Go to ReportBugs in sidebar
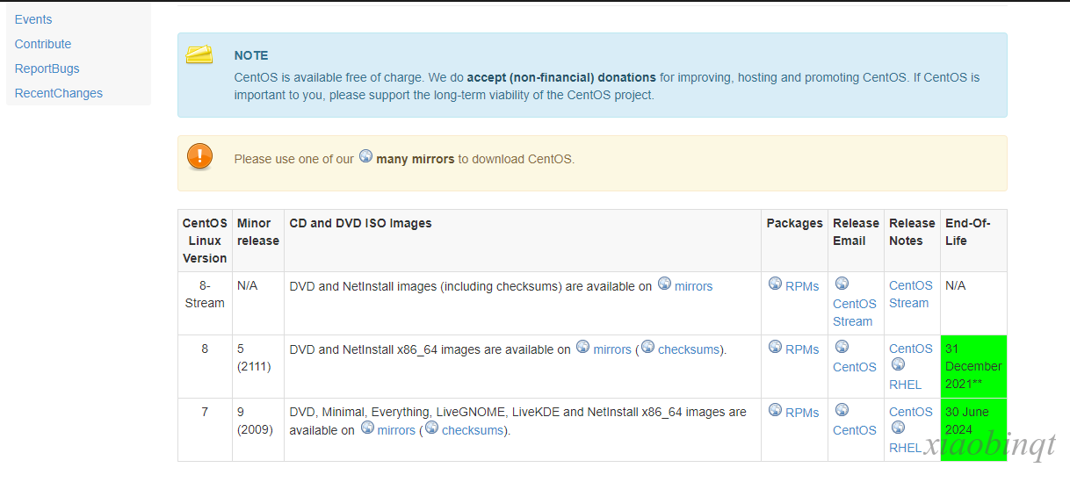 point(47,68)
